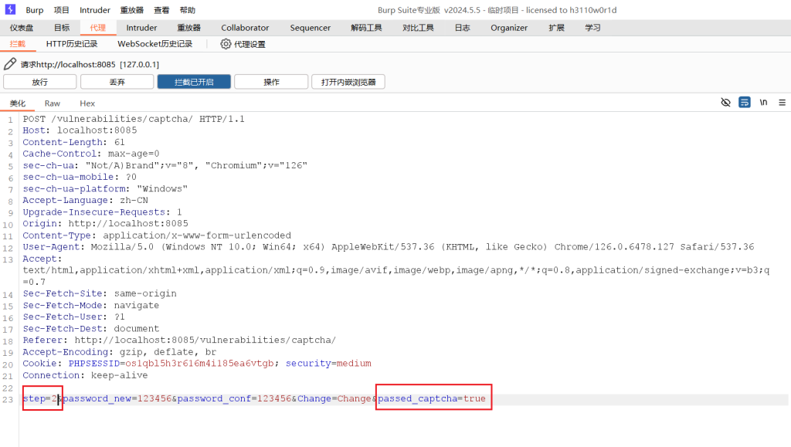Toggle the line wrap editor icon
The width and height of the screenshot is (791, 447).
[x=745, y=102]
